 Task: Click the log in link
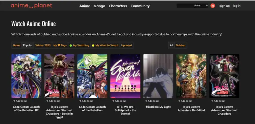236,6
